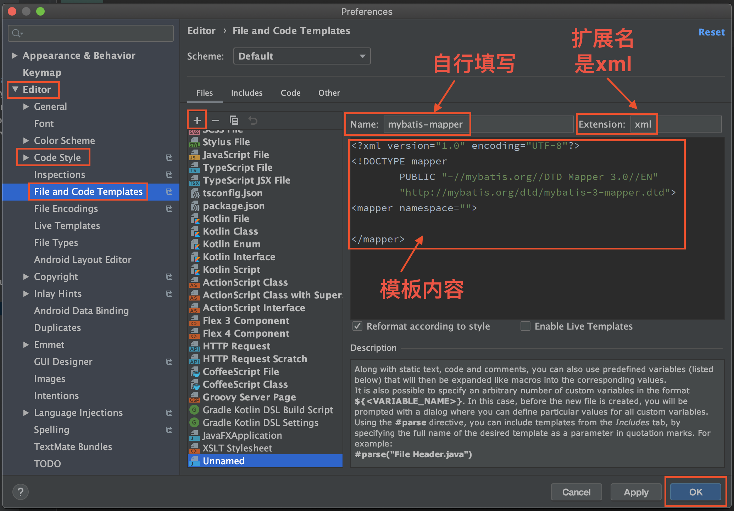Click the plus icon to create template
The image size is (734, 511).
click(x=197, y=120)
